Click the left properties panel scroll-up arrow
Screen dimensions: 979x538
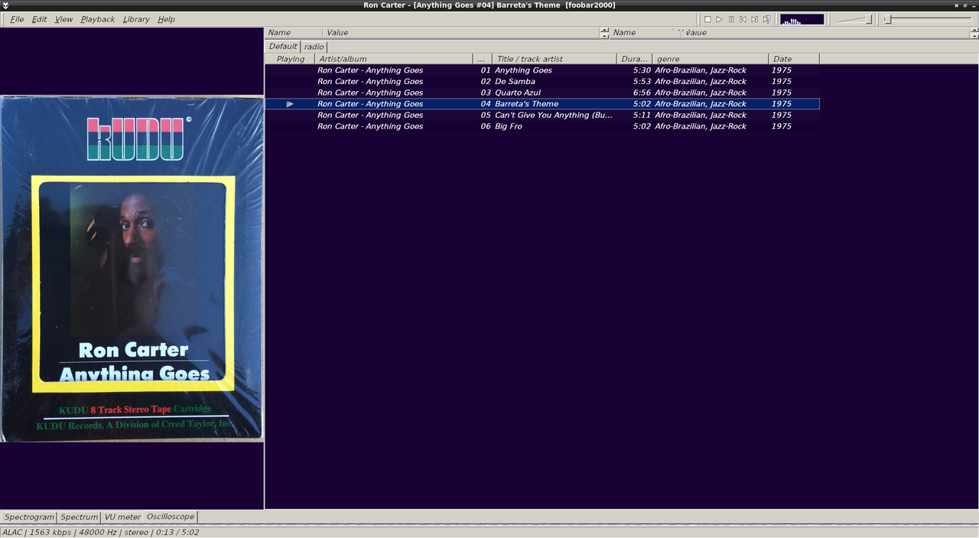[x=605, y=30]
